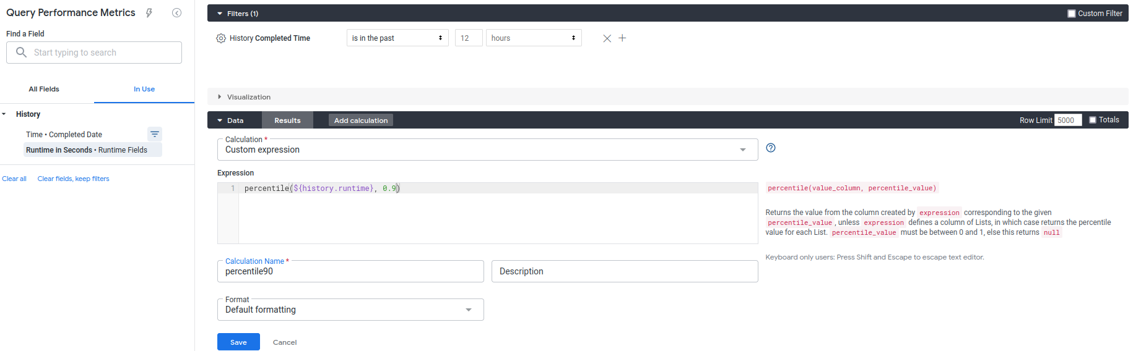1141x351 pixels.
Task: Add a new filter with the plus icon
Action: tap(622, 38)
